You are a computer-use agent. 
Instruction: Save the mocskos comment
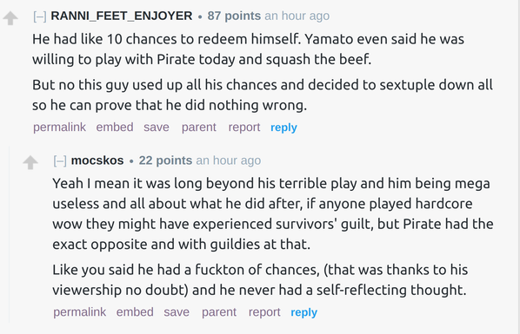tap(177, 311)
